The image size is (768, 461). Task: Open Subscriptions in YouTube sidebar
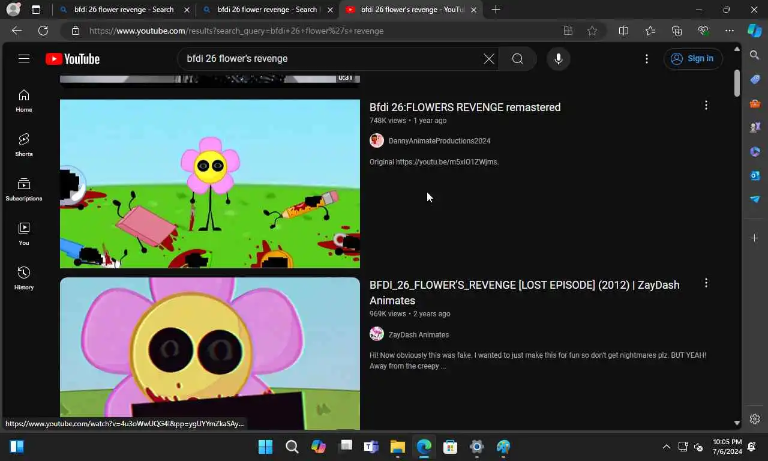[x=24, y=190]
